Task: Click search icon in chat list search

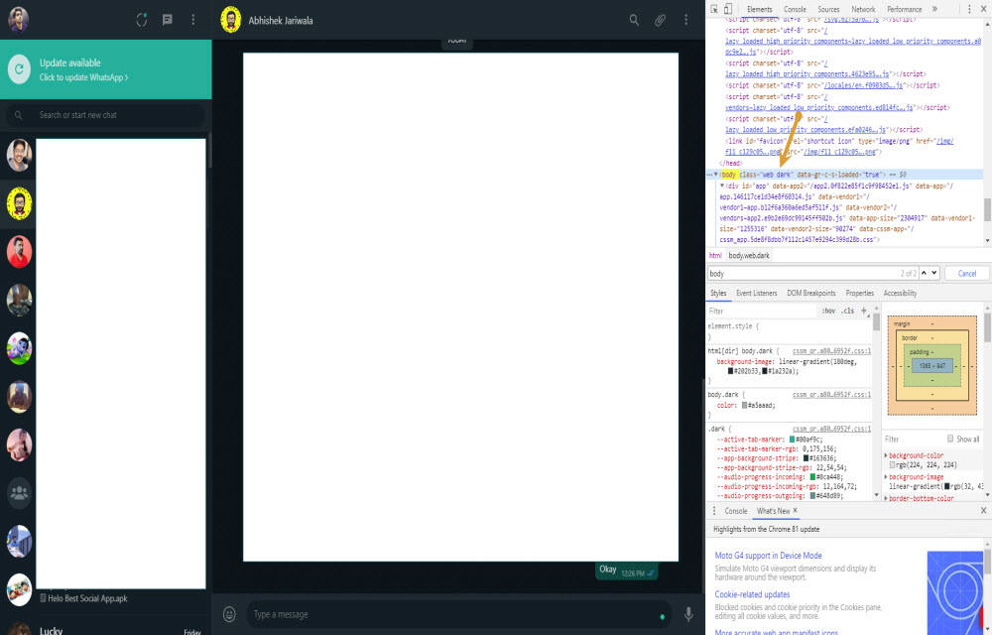Action: [18, 115]
